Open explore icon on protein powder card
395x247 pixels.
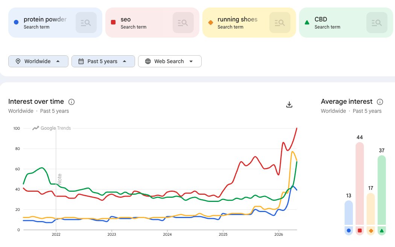click(86, 23)
